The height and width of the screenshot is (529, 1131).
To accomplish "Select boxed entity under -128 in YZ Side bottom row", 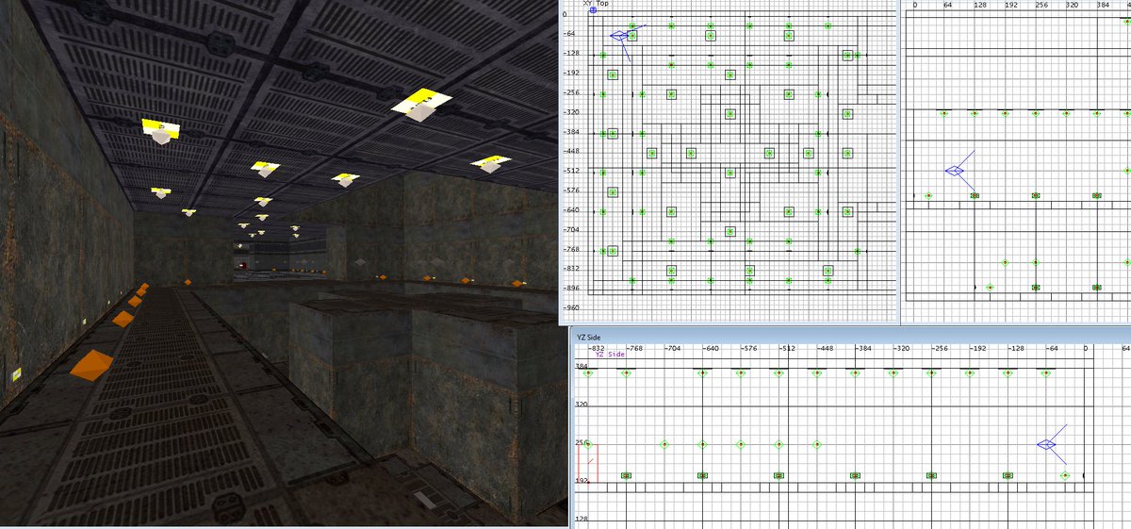I will tap(1008, 476).
